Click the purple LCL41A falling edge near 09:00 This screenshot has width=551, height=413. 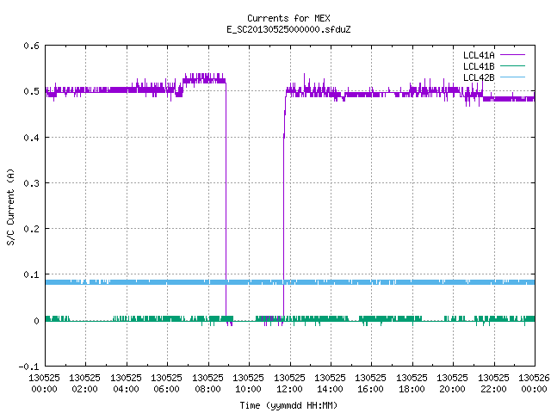click(x=226, y=200)
